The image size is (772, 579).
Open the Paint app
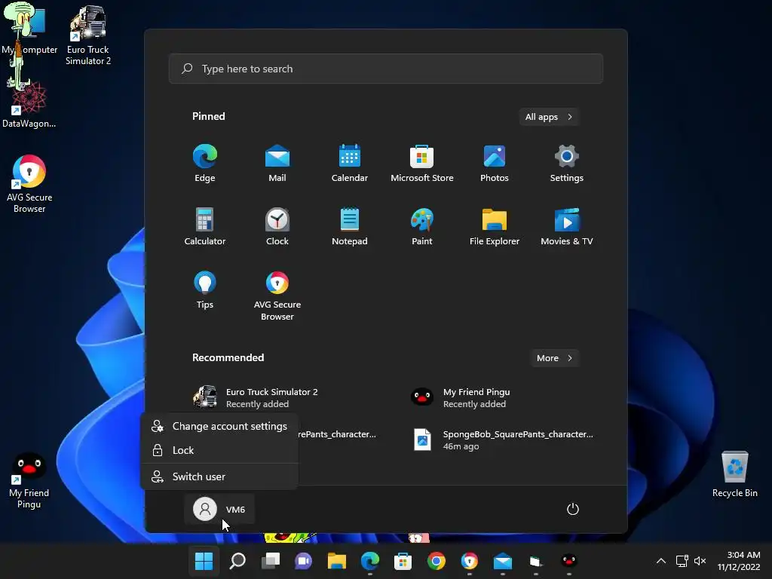(422, 226)
